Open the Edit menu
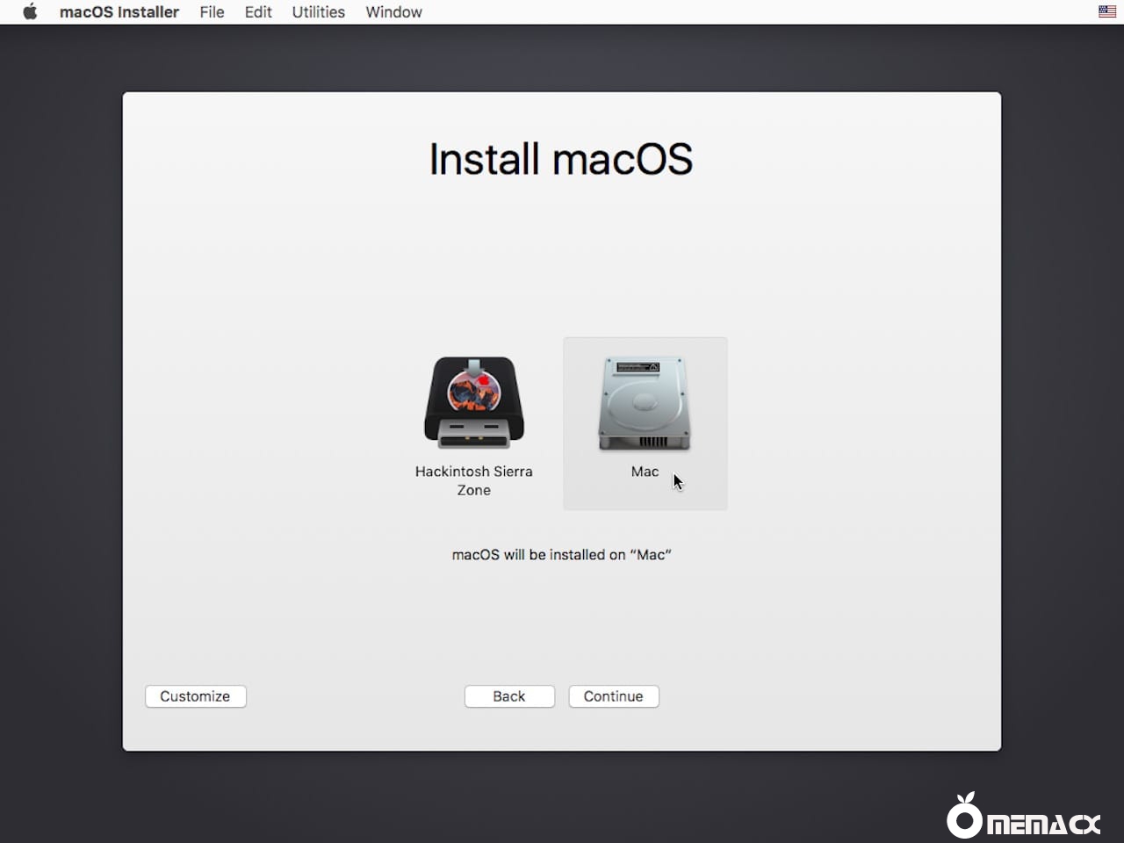The height and width of the screenshot is (843, 1124). (258, 12)
